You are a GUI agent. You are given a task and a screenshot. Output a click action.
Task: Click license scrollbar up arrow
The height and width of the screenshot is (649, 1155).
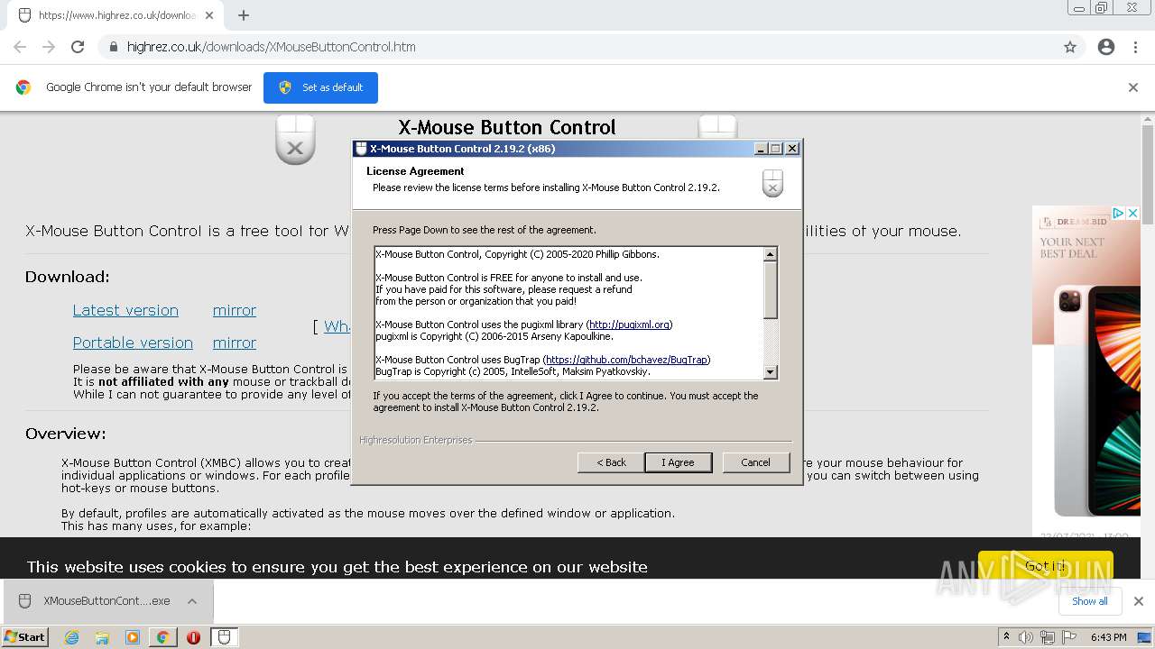(x=770, y=254)
